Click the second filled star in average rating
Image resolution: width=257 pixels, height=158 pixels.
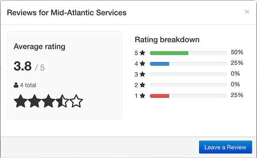[x=34, y=101]
